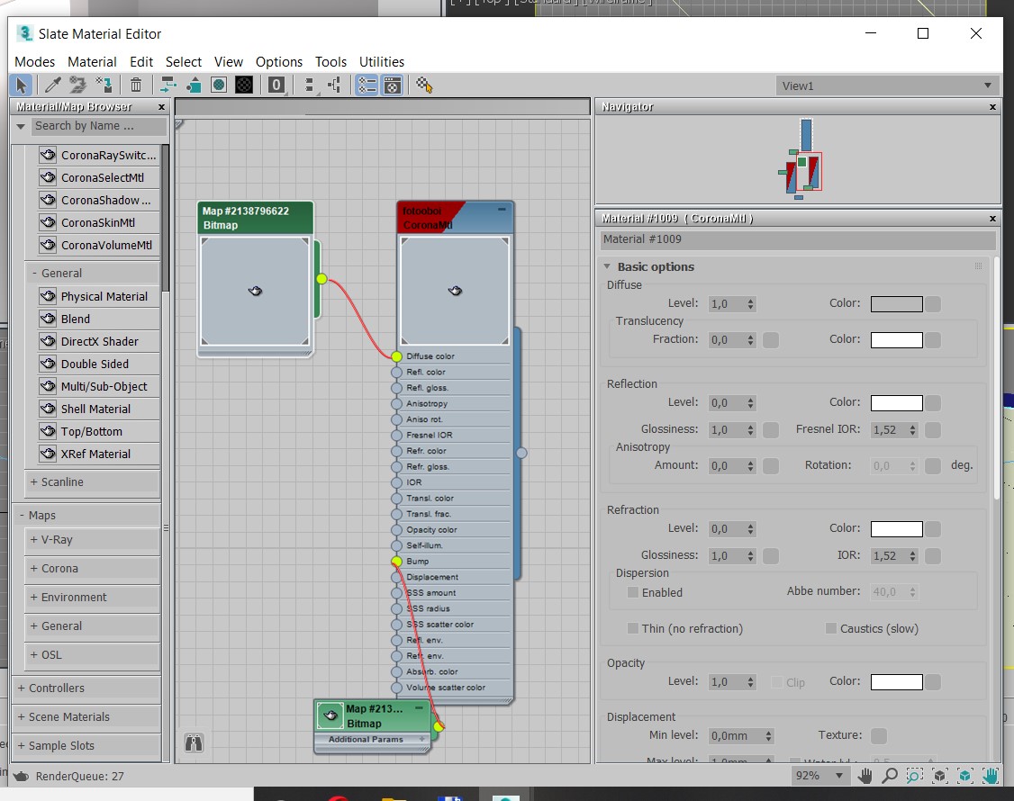Click Reflection Glossiness map slot button
Screen dimensions: 1014x801
770,430
